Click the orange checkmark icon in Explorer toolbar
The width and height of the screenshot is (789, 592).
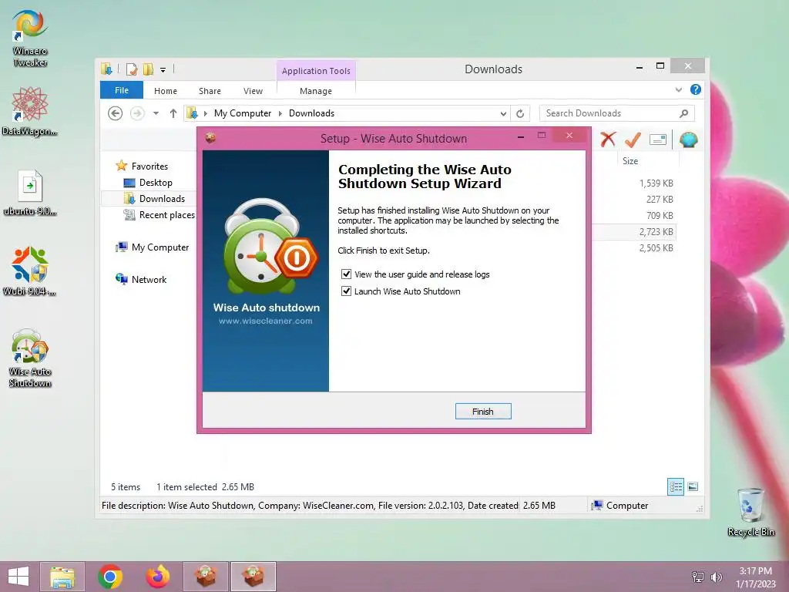point(633,140)
